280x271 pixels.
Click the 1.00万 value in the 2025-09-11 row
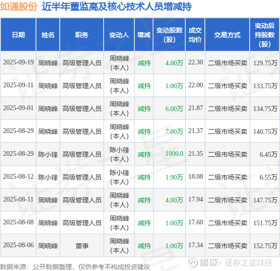174,86
